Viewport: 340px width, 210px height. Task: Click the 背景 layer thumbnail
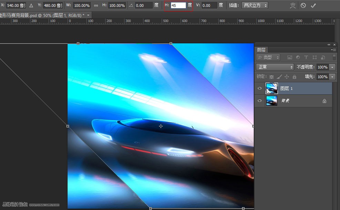coord(271,101)
